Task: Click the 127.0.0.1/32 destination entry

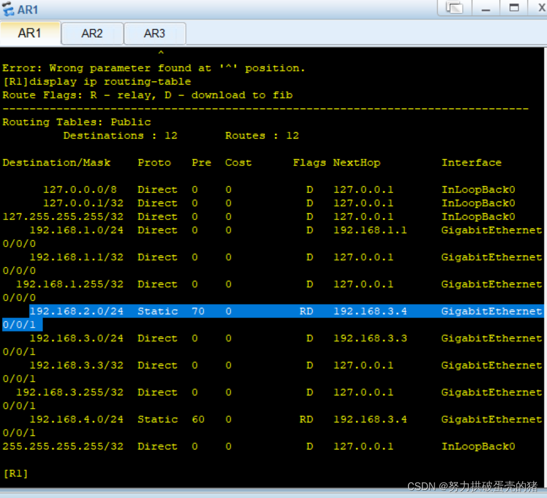Action: click(x=83, y=203)
